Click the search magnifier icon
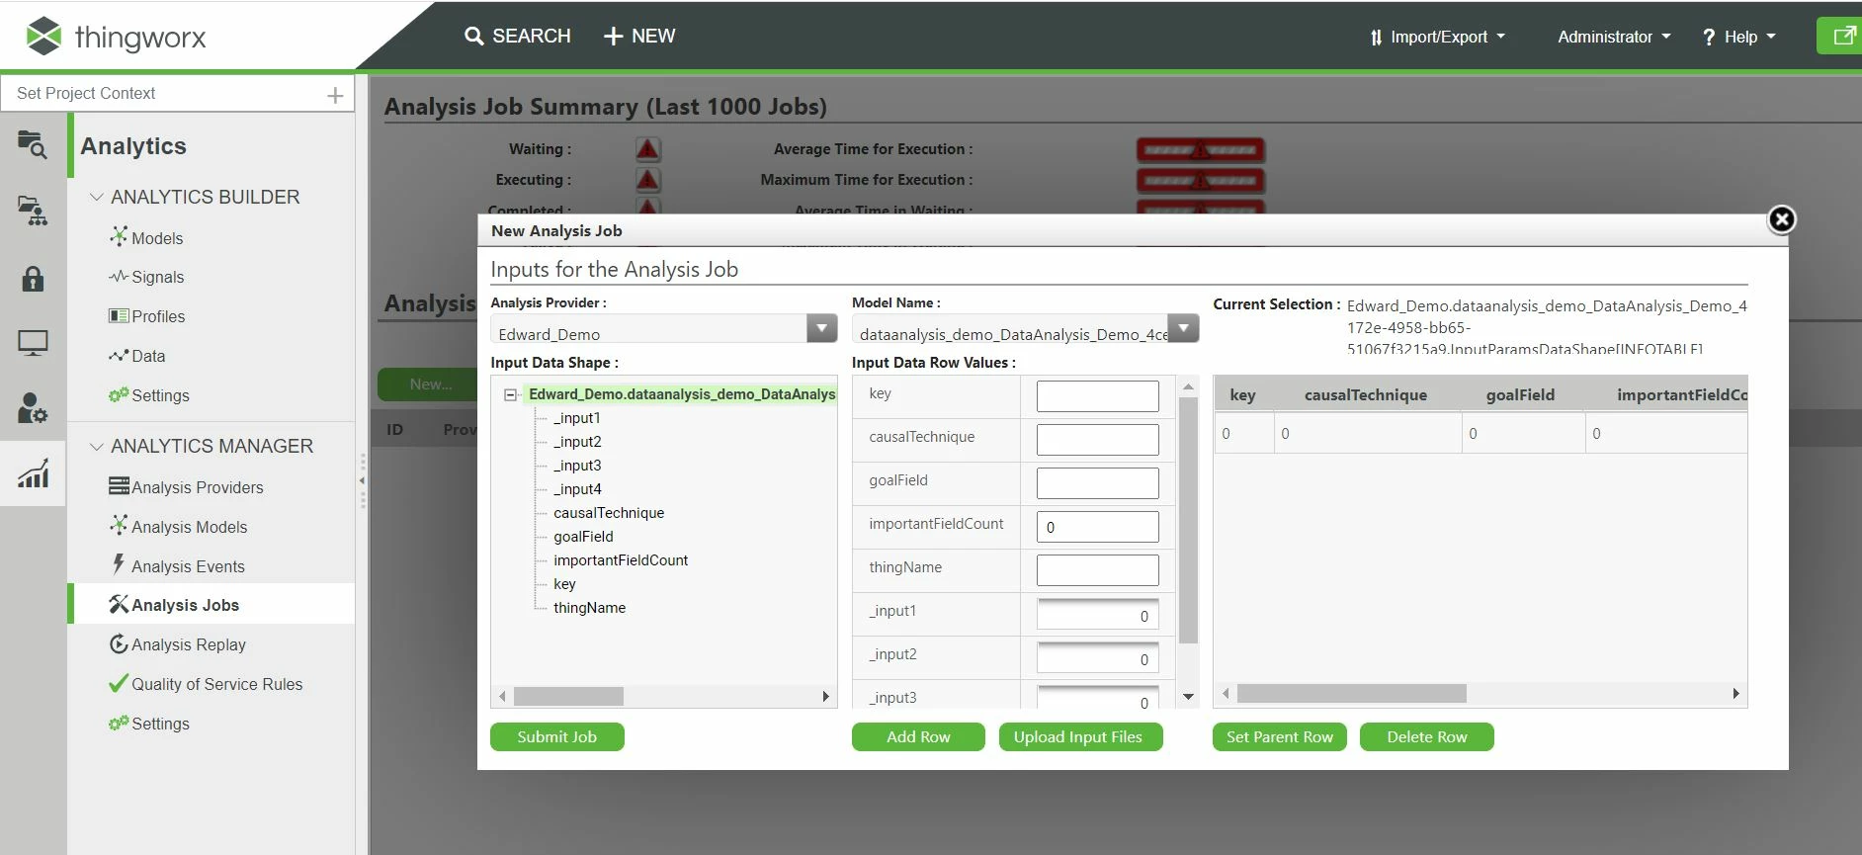This screenshot has width=1862, height=855. [x=474, y=36]
